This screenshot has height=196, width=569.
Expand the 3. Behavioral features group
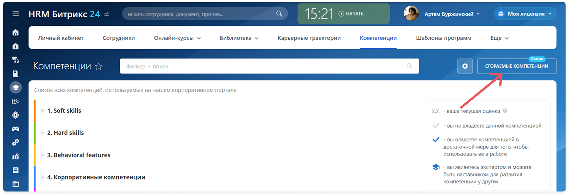click(x=42, y=155)
